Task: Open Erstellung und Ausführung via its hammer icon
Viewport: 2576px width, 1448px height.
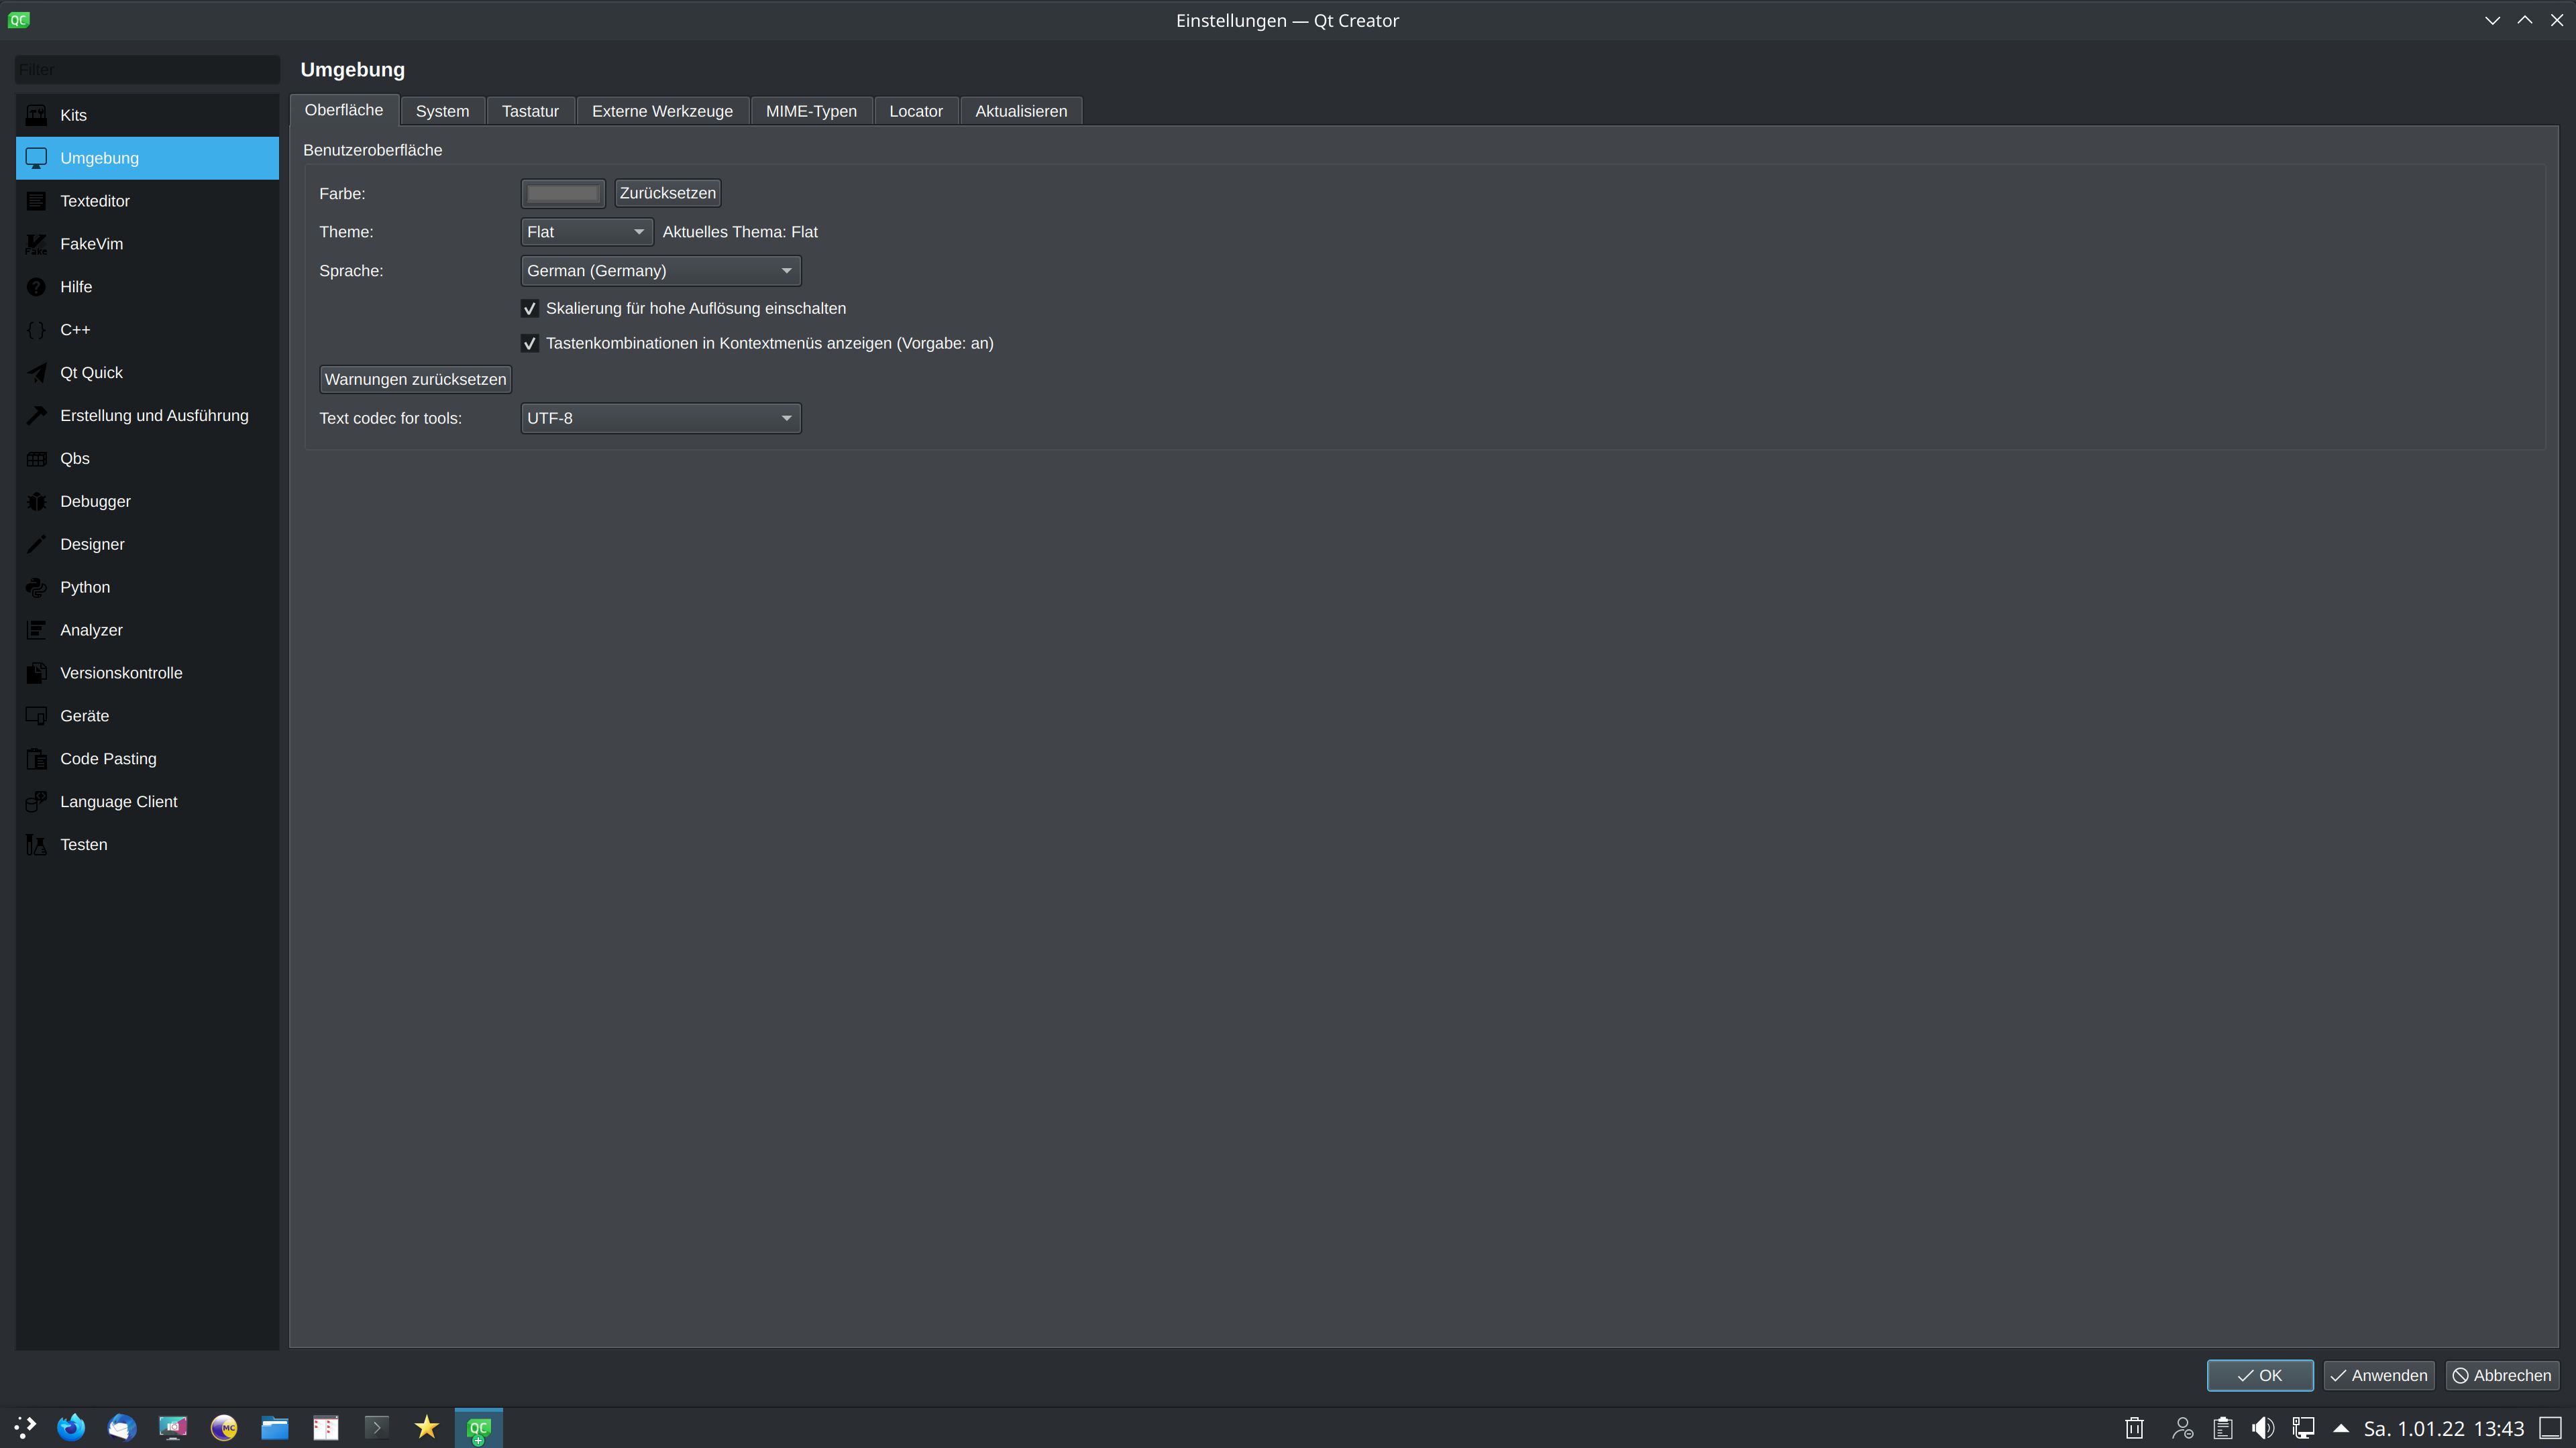Action: click(x=36, y=416)
